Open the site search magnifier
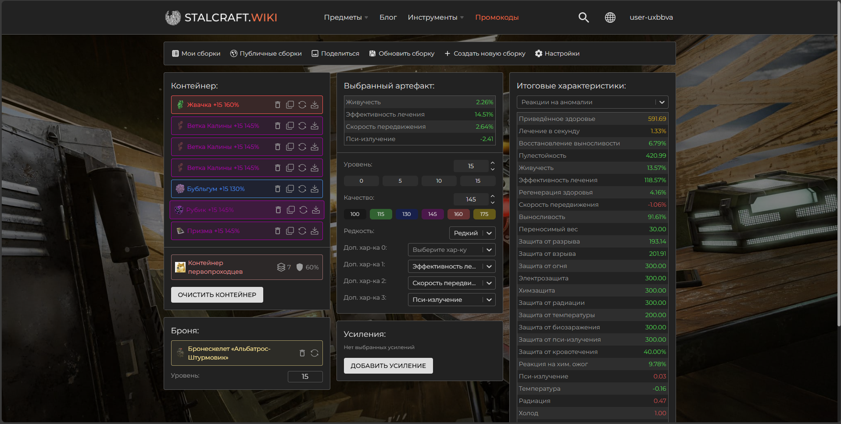Screen dimensions: 841x424 coord(583,18)
